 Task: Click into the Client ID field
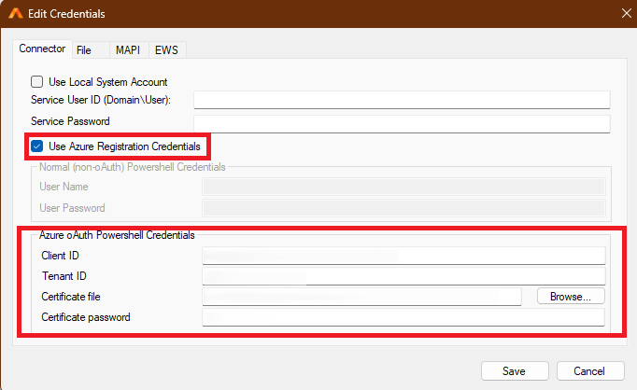[x=403, y=256]
